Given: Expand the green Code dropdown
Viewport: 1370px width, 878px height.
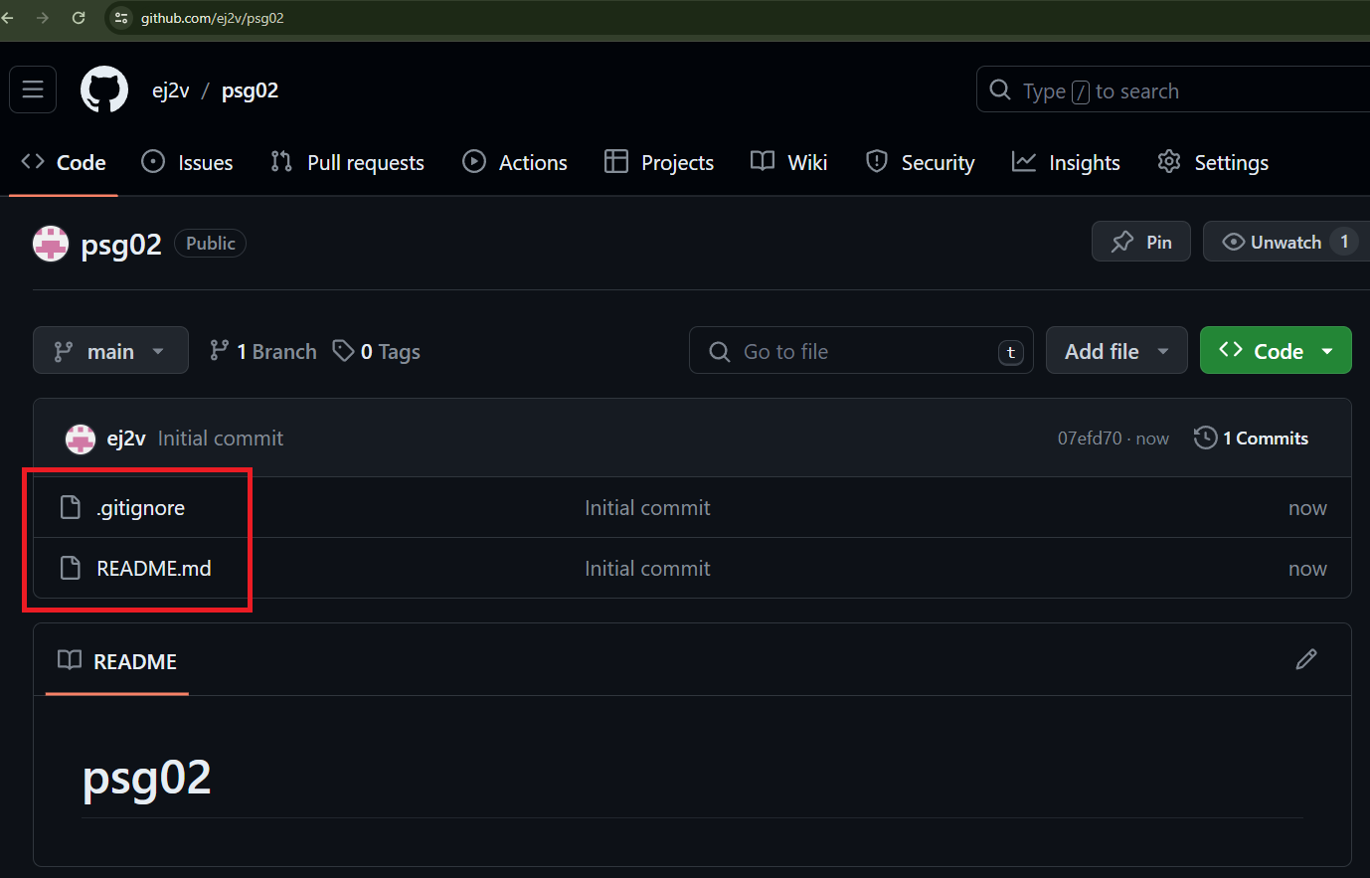Looking at the screenshot, I should tap(1276, 351).
